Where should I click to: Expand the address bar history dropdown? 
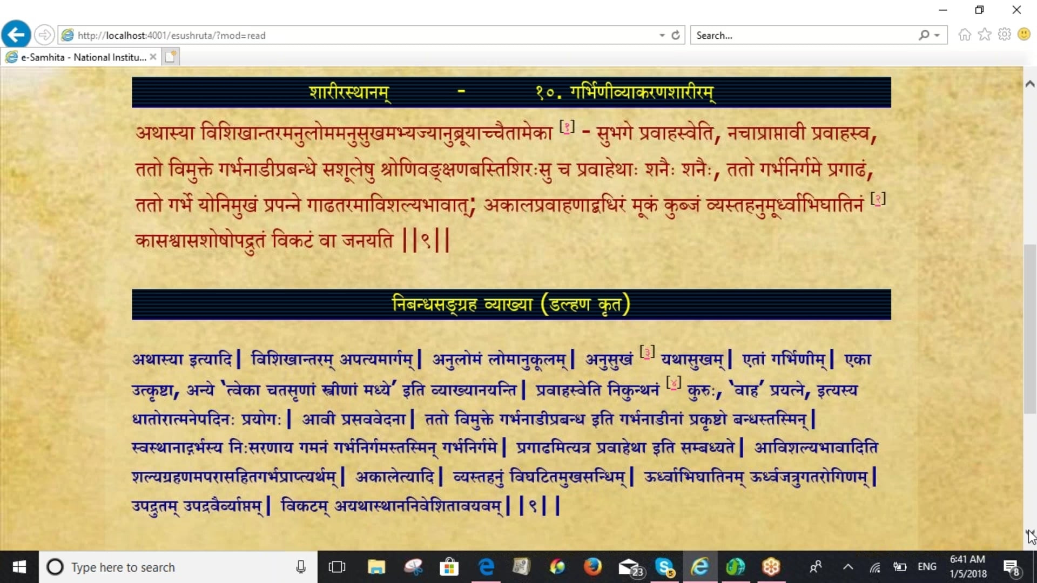click(x=662, y=35)
